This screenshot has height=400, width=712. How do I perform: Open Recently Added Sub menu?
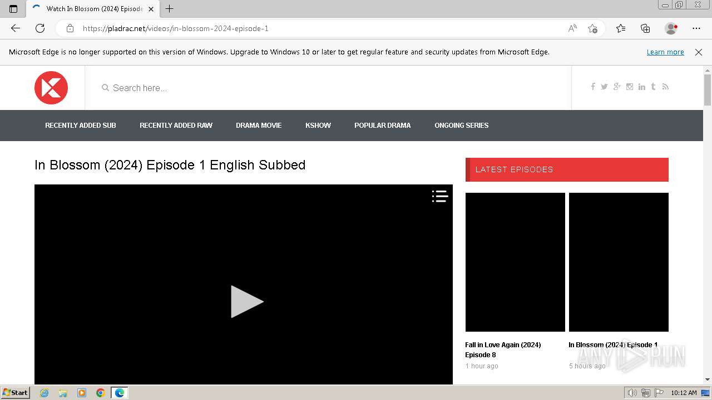[x=81, y=126]
